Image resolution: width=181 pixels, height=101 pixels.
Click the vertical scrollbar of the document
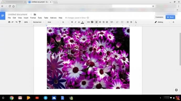pos(180,49)
